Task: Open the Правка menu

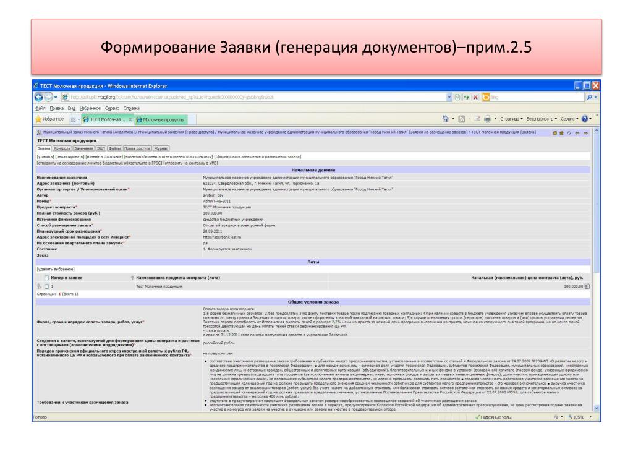Action: (56, 108)
